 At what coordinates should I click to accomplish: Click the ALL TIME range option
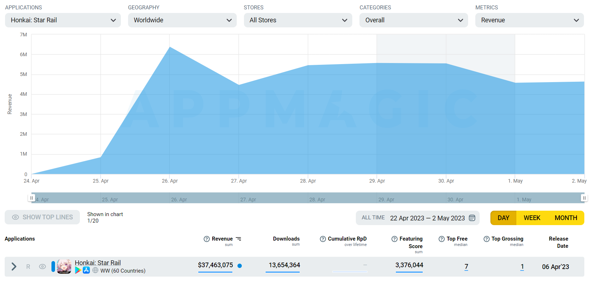tap(373, 218)
